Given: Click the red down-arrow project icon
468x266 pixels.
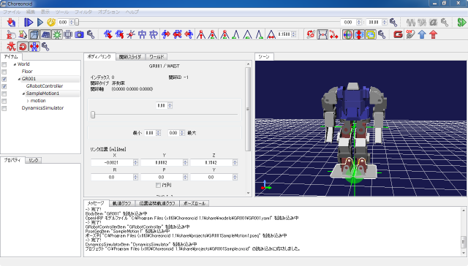Looking at the screenshot, I should pyautogui.click(x=11, y=23).
